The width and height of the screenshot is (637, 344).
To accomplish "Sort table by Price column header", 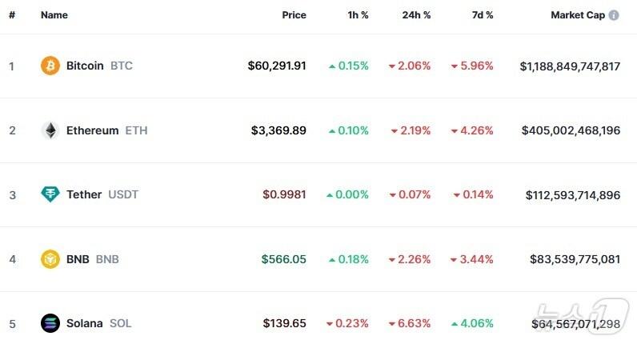I will 294,15.
